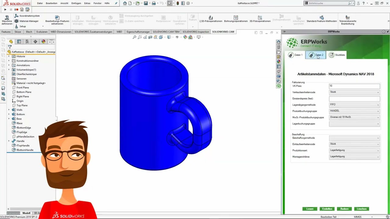Open the FeatureManager design tree tab
390x219 pixels.
11,42
